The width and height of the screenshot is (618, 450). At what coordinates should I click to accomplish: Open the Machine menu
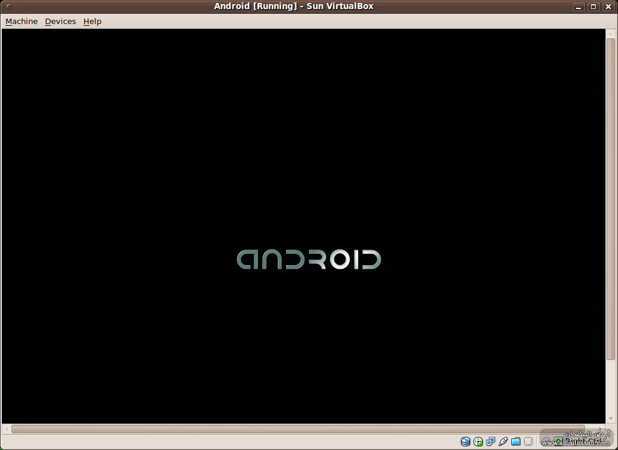click(22, 21)
